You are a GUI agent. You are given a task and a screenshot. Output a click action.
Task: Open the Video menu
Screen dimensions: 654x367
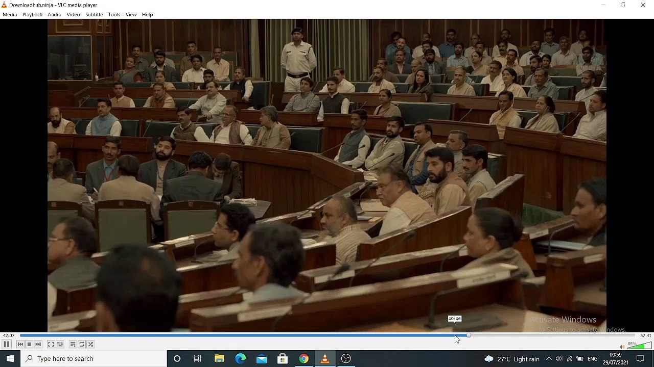click(73, 15)
